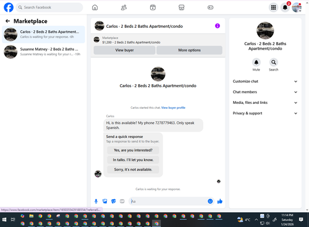Image resolution: width=309 pixels, height=227 pixels.
Task: Click the More options button
Action: (x=189, y=50)
